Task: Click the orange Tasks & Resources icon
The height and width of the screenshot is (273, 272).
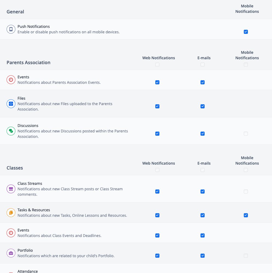Action: pyautogui.click(x=11, y=213)
